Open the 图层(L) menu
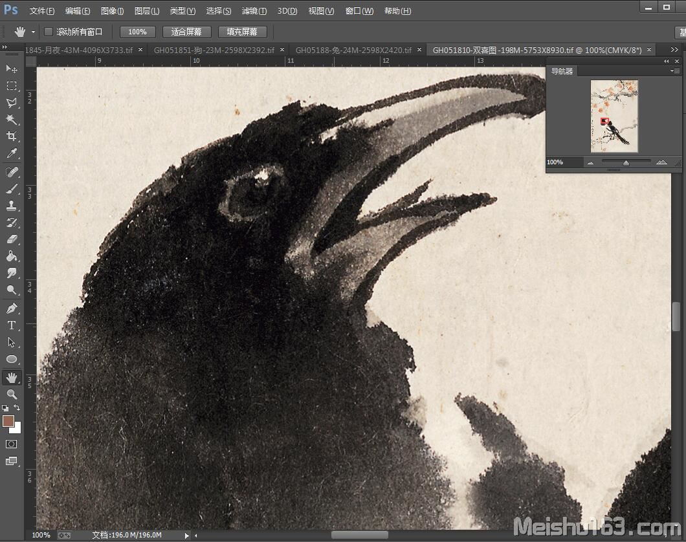Viewport: 686px width, 542px height. coord(147,11)
